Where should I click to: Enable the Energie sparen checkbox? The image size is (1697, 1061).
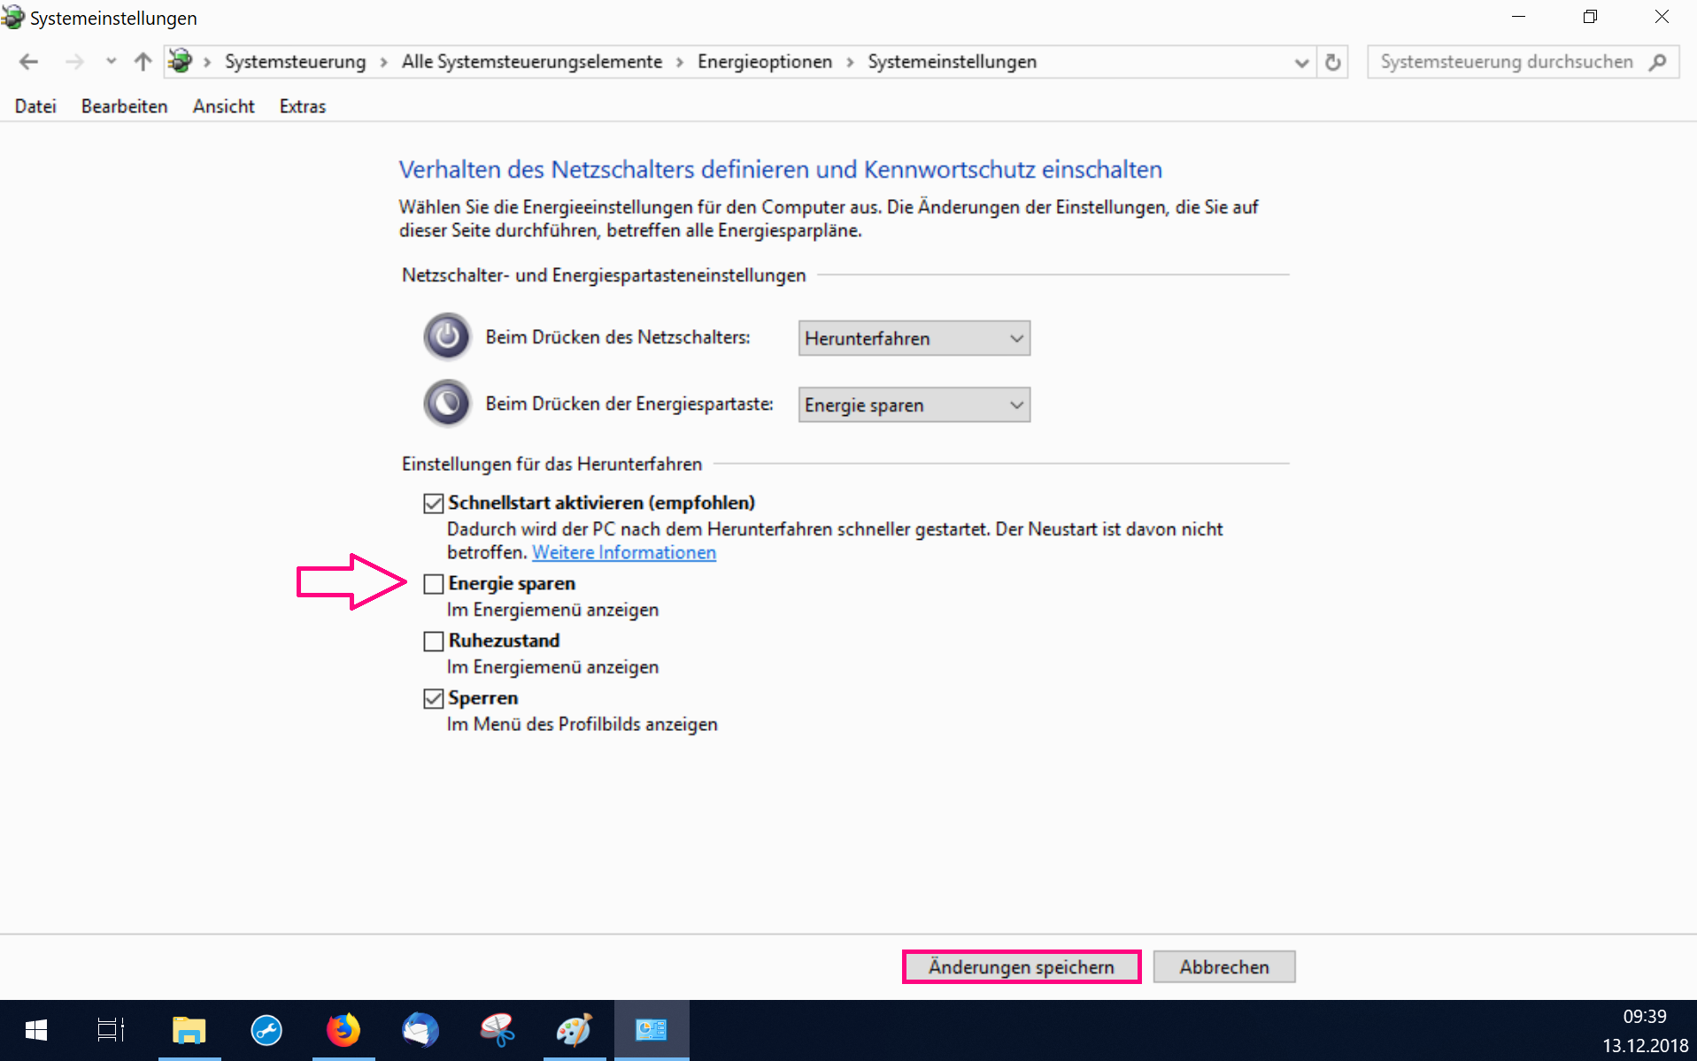coord(433,584)
